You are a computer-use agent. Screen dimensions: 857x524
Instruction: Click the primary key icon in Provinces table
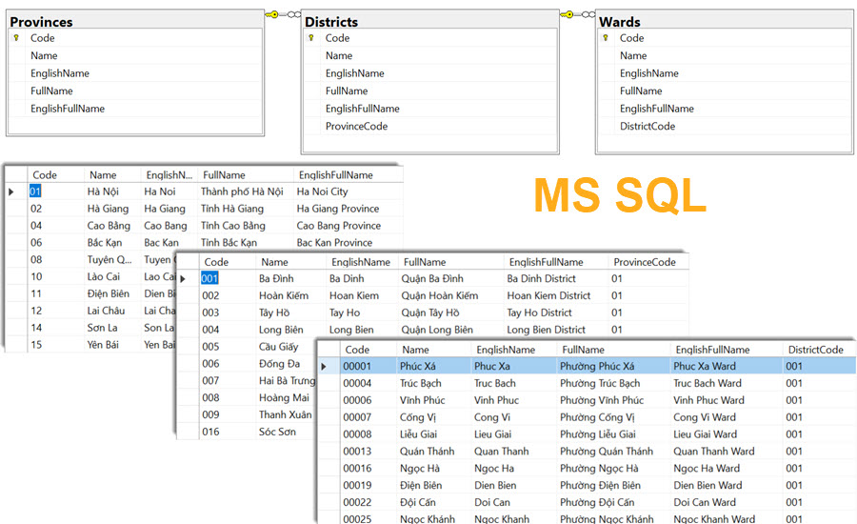coord(17,38)
